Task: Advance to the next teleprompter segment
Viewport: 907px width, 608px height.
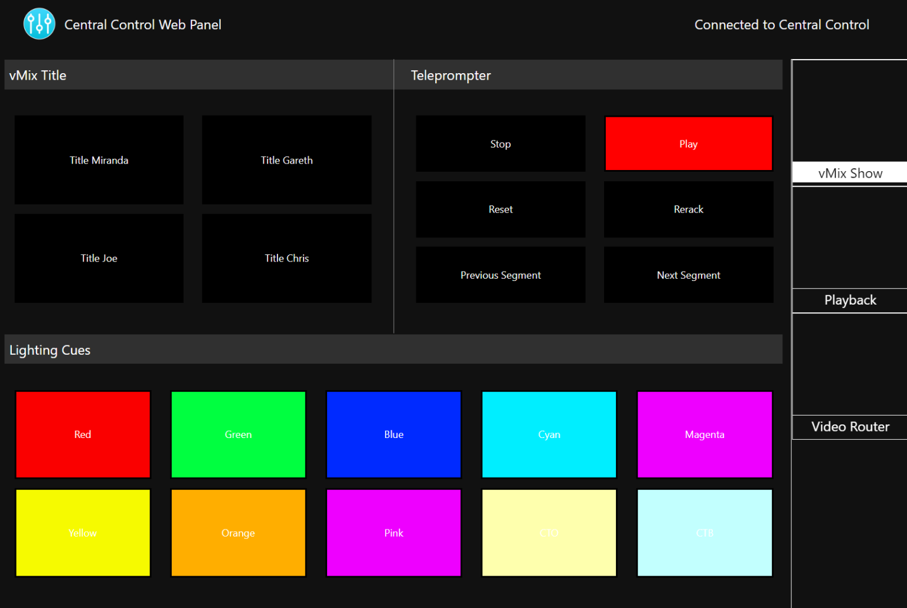Action: 688,274
